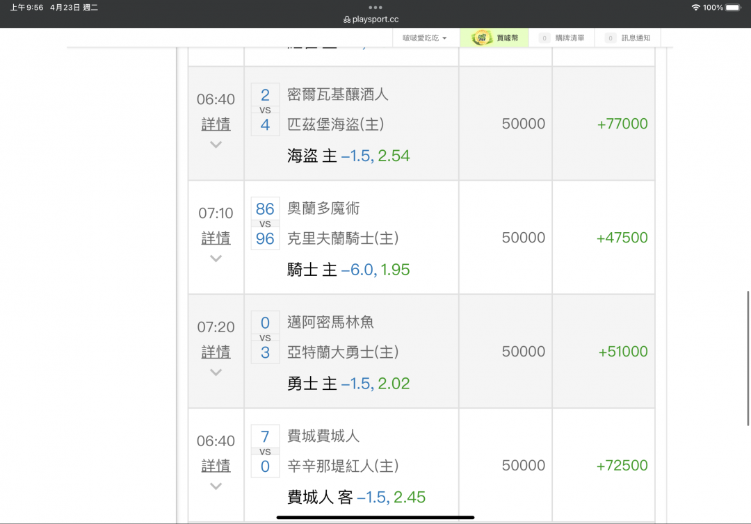Click the +47500 profit value
The height and width of the screenshot is (524, 751).
point(622,238)
